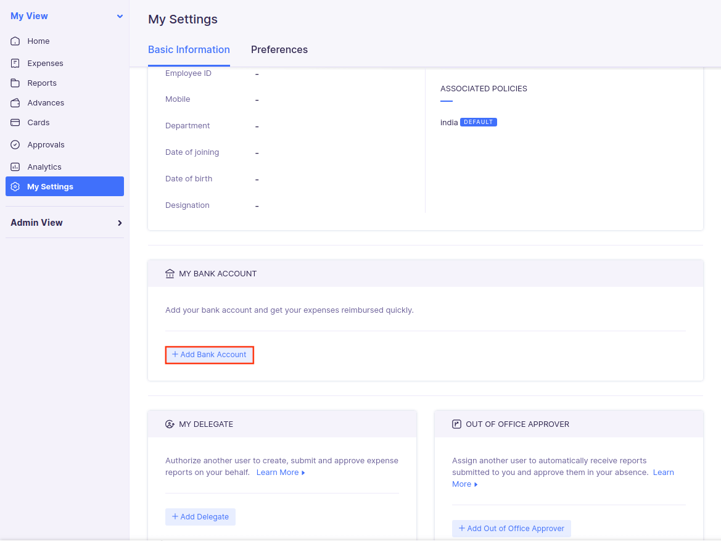Click Add Out of Office Approver
Screen dimensions: 721x541
(x=511, y=529)
